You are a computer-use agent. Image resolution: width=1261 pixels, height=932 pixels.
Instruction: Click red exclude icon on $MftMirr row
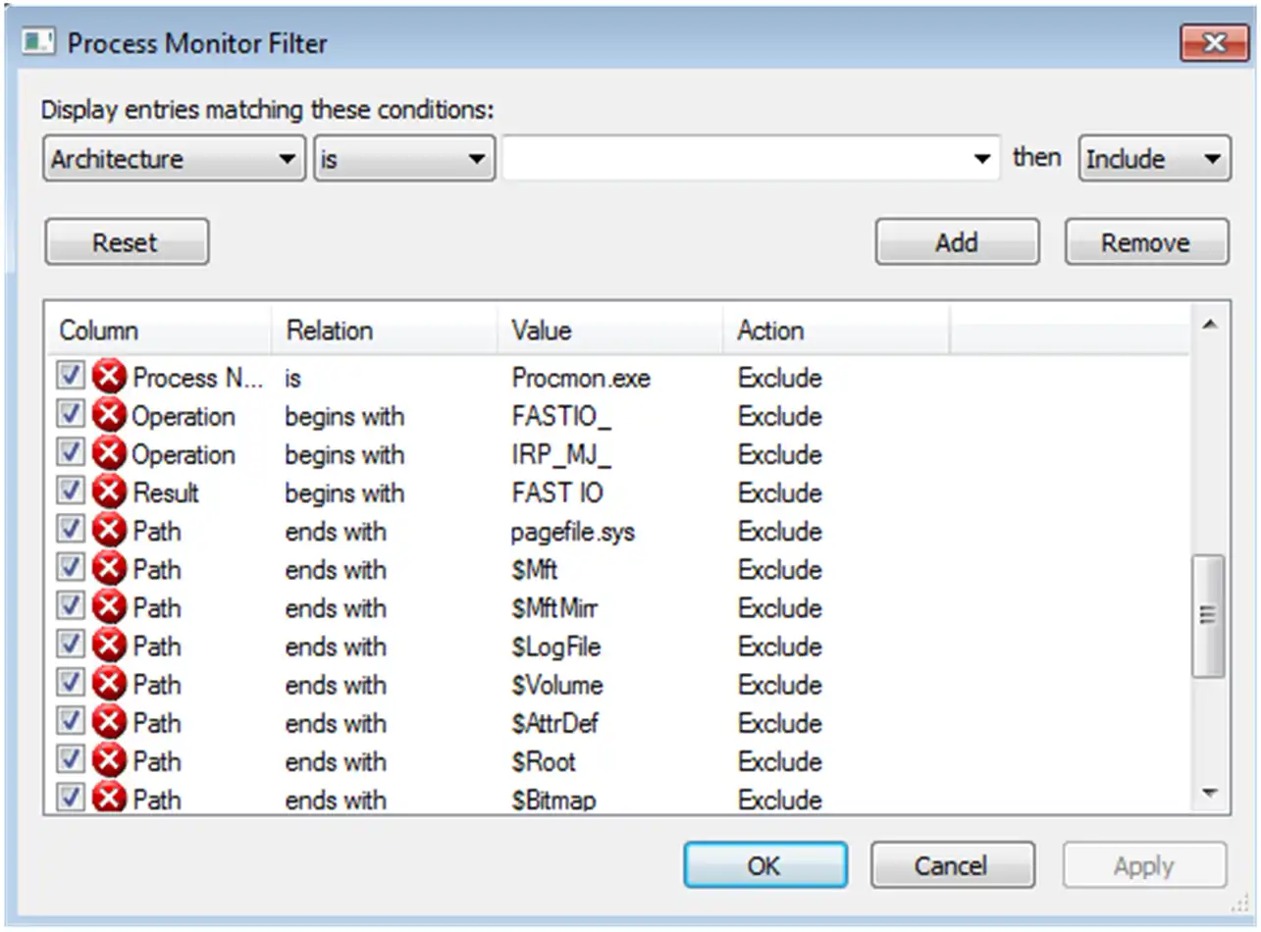109,608
